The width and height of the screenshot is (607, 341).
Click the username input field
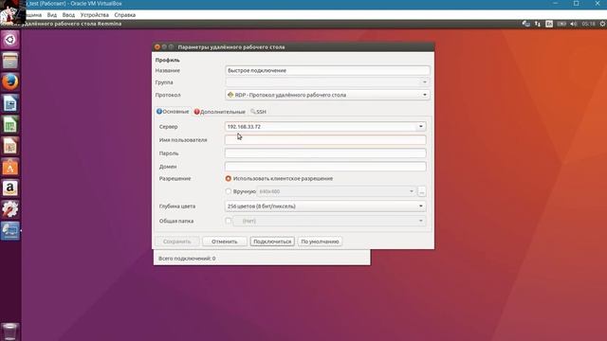tap(325, 140)
